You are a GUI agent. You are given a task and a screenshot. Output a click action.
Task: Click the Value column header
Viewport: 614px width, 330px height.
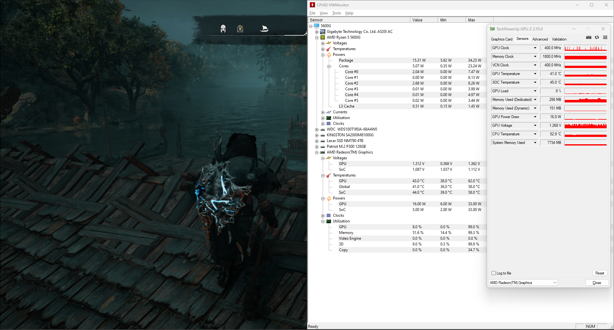424,20
